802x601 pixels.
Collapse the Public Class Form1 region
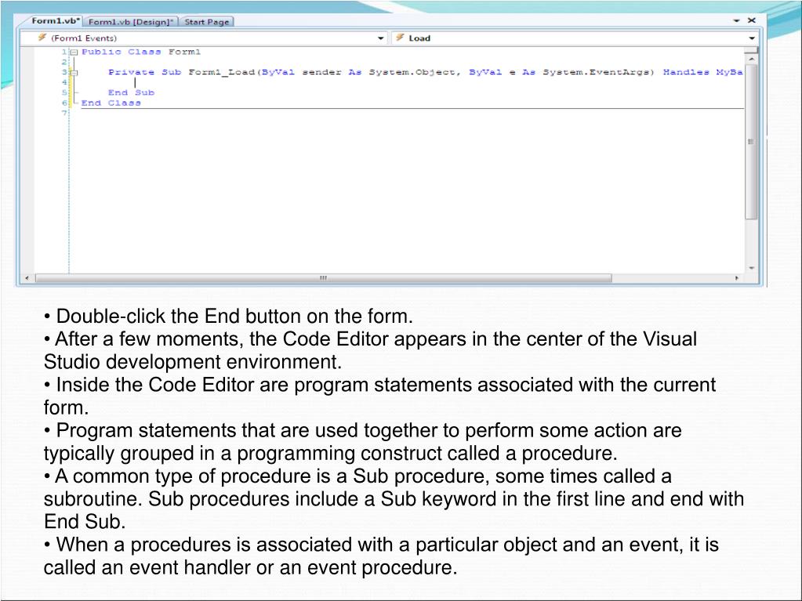point(74,52)
